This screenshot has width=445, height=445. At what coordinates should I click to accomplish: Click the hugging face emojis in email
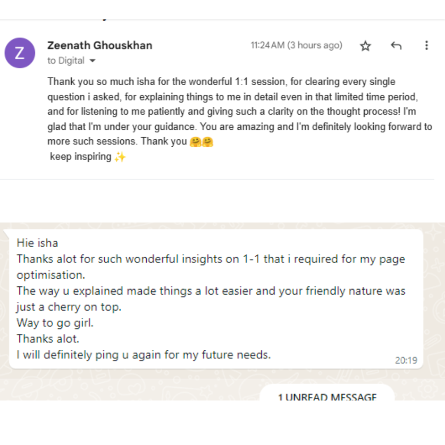[x=201, y=142]
